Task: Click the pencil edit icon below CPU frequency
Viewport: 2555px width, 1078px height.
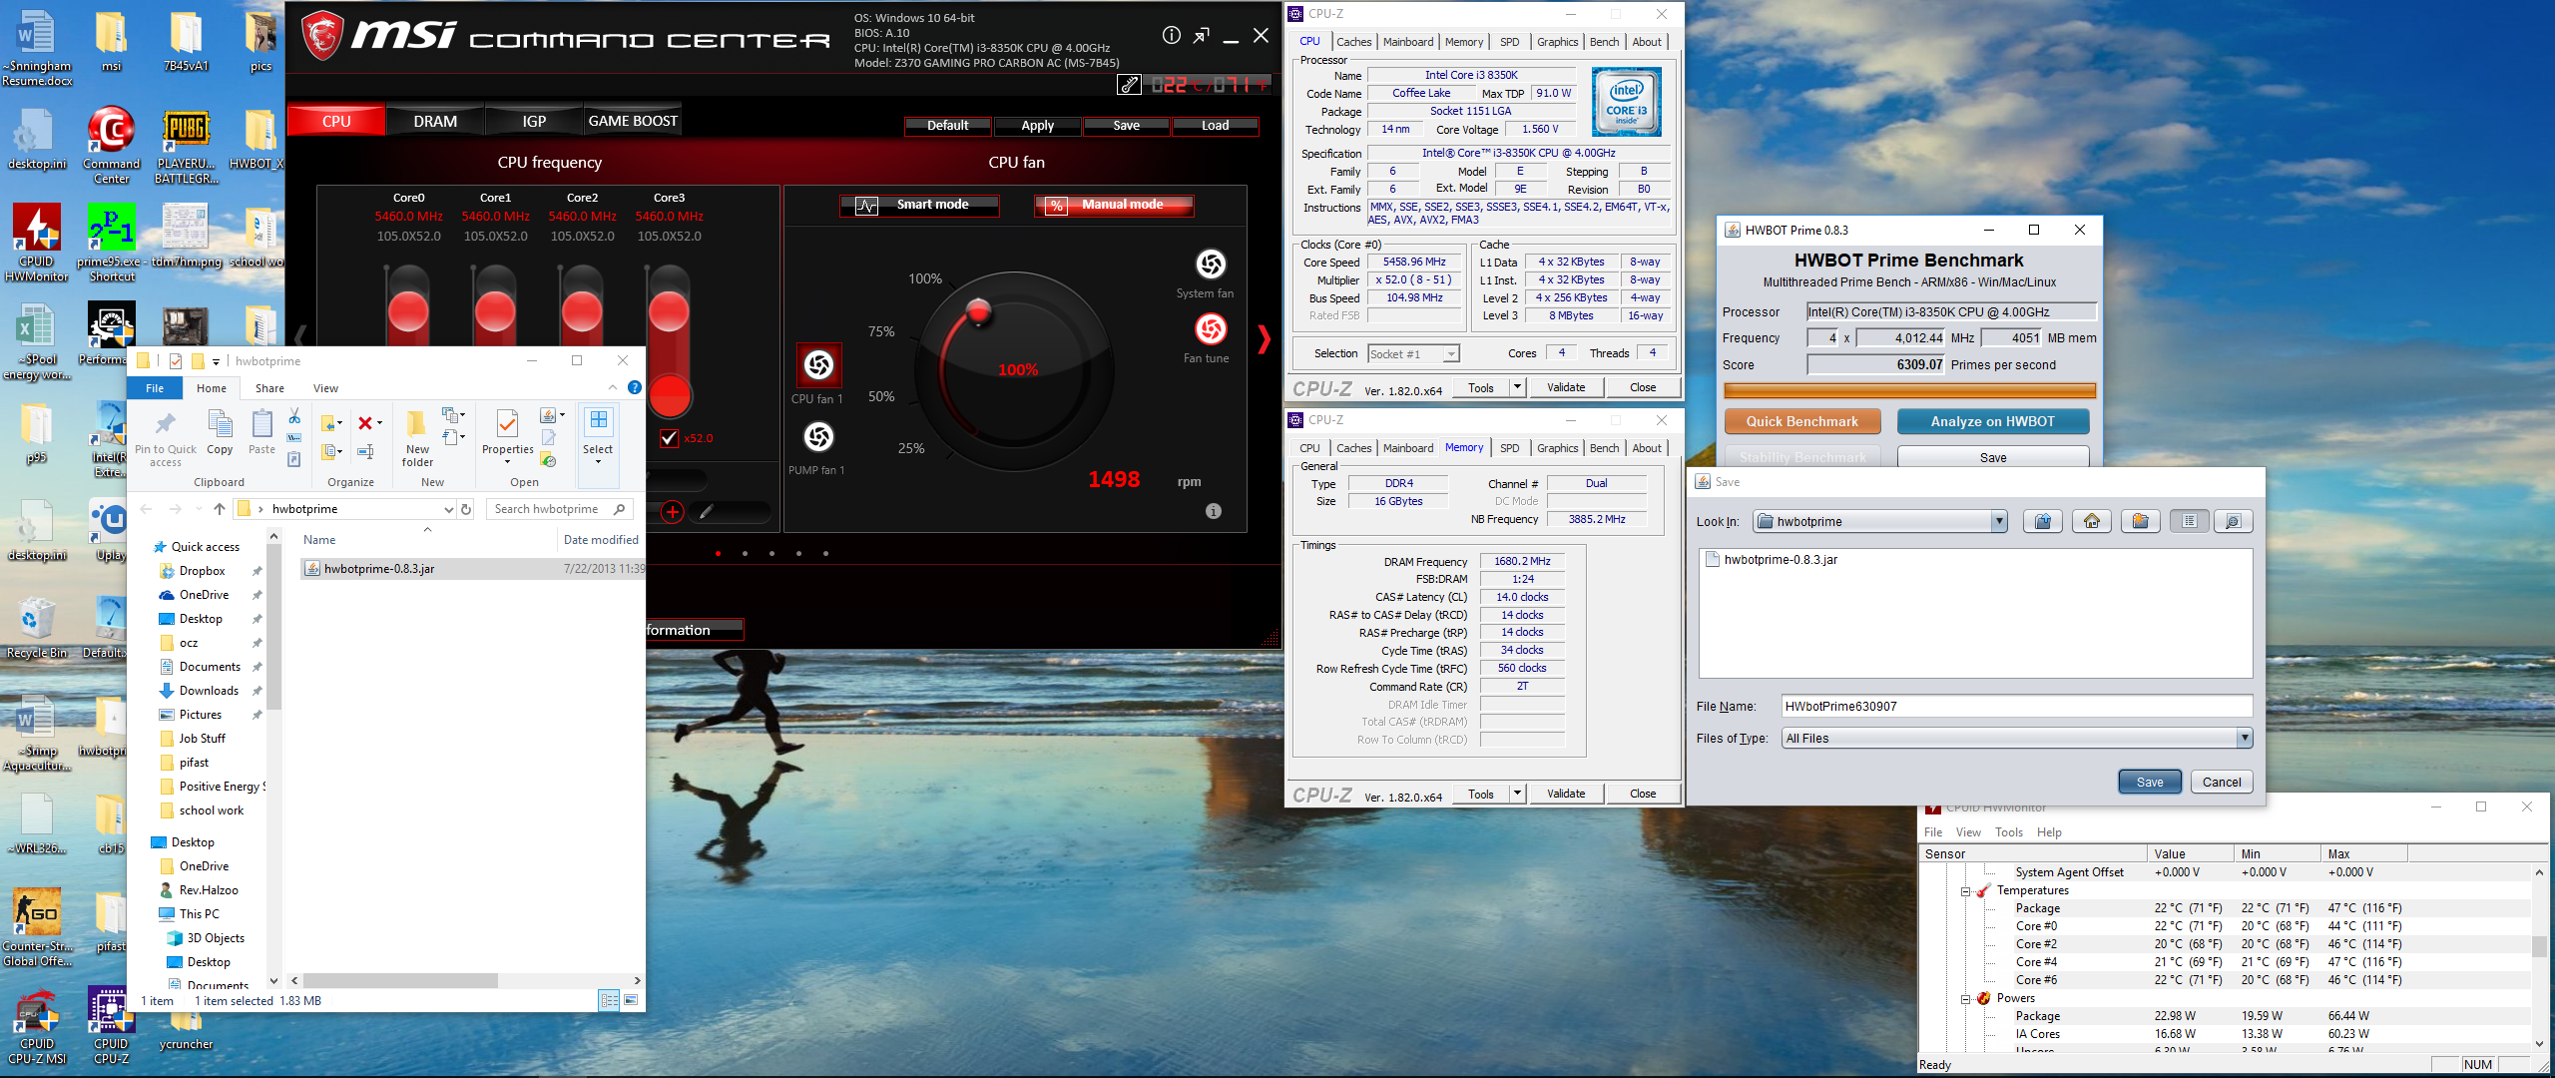Action: tap(706, 512)
